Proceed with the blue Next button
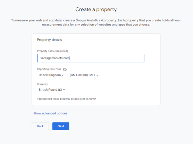The height and width of the screenshot is (144, 193). pyautogui.click(x=61, y=126)
